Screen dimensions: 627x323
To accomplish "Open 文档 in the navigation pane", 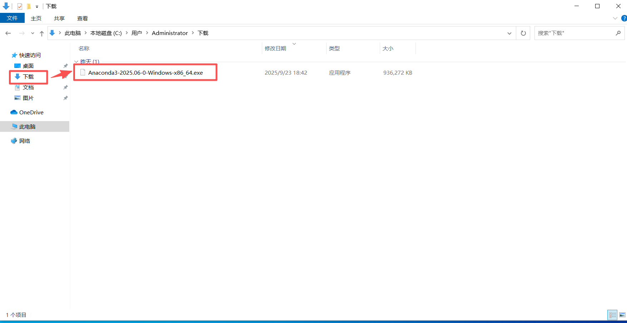I will [x=28, y=87].
